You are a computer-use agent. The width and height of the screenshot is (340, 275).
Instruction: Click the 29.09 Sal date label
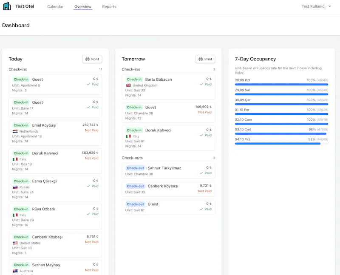point(242,90)
